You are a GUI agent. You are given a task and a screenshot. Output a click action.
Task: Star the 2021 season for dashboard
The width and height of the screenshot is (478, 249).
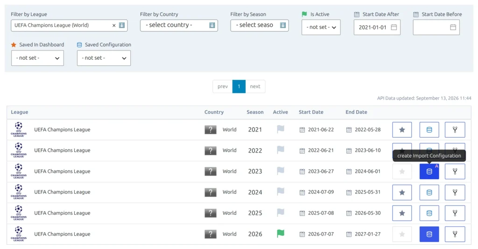tap(402, 130)
